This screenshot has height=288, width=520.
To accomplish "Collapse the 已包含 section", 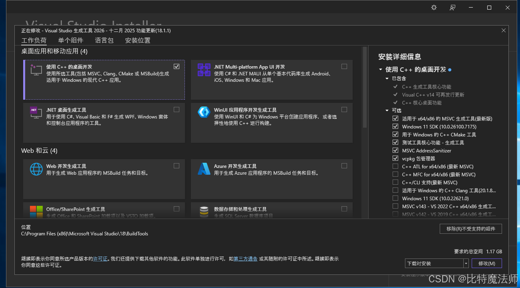I will [x=387, y=79].
